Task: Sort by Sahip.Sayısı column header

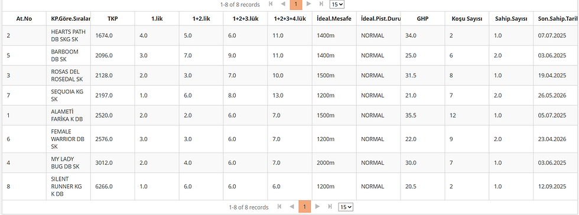Action: [x=512, y=19]
